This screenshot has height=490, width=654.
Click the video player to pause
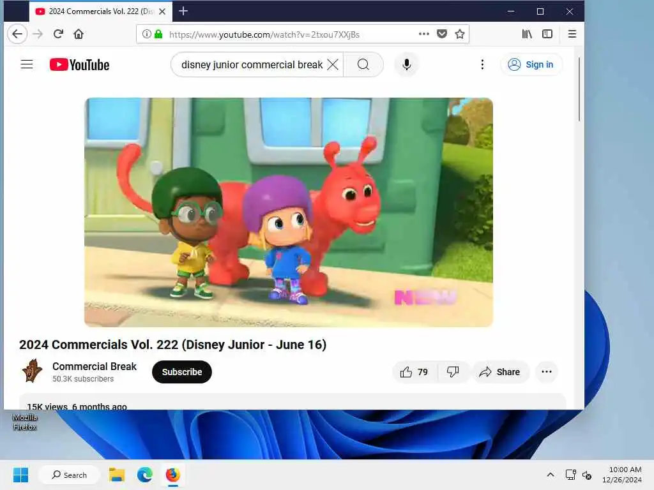click(289, 212)
